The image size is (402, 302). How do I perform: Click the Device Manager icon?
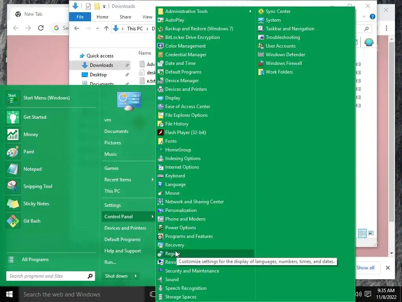pos(161,81)
